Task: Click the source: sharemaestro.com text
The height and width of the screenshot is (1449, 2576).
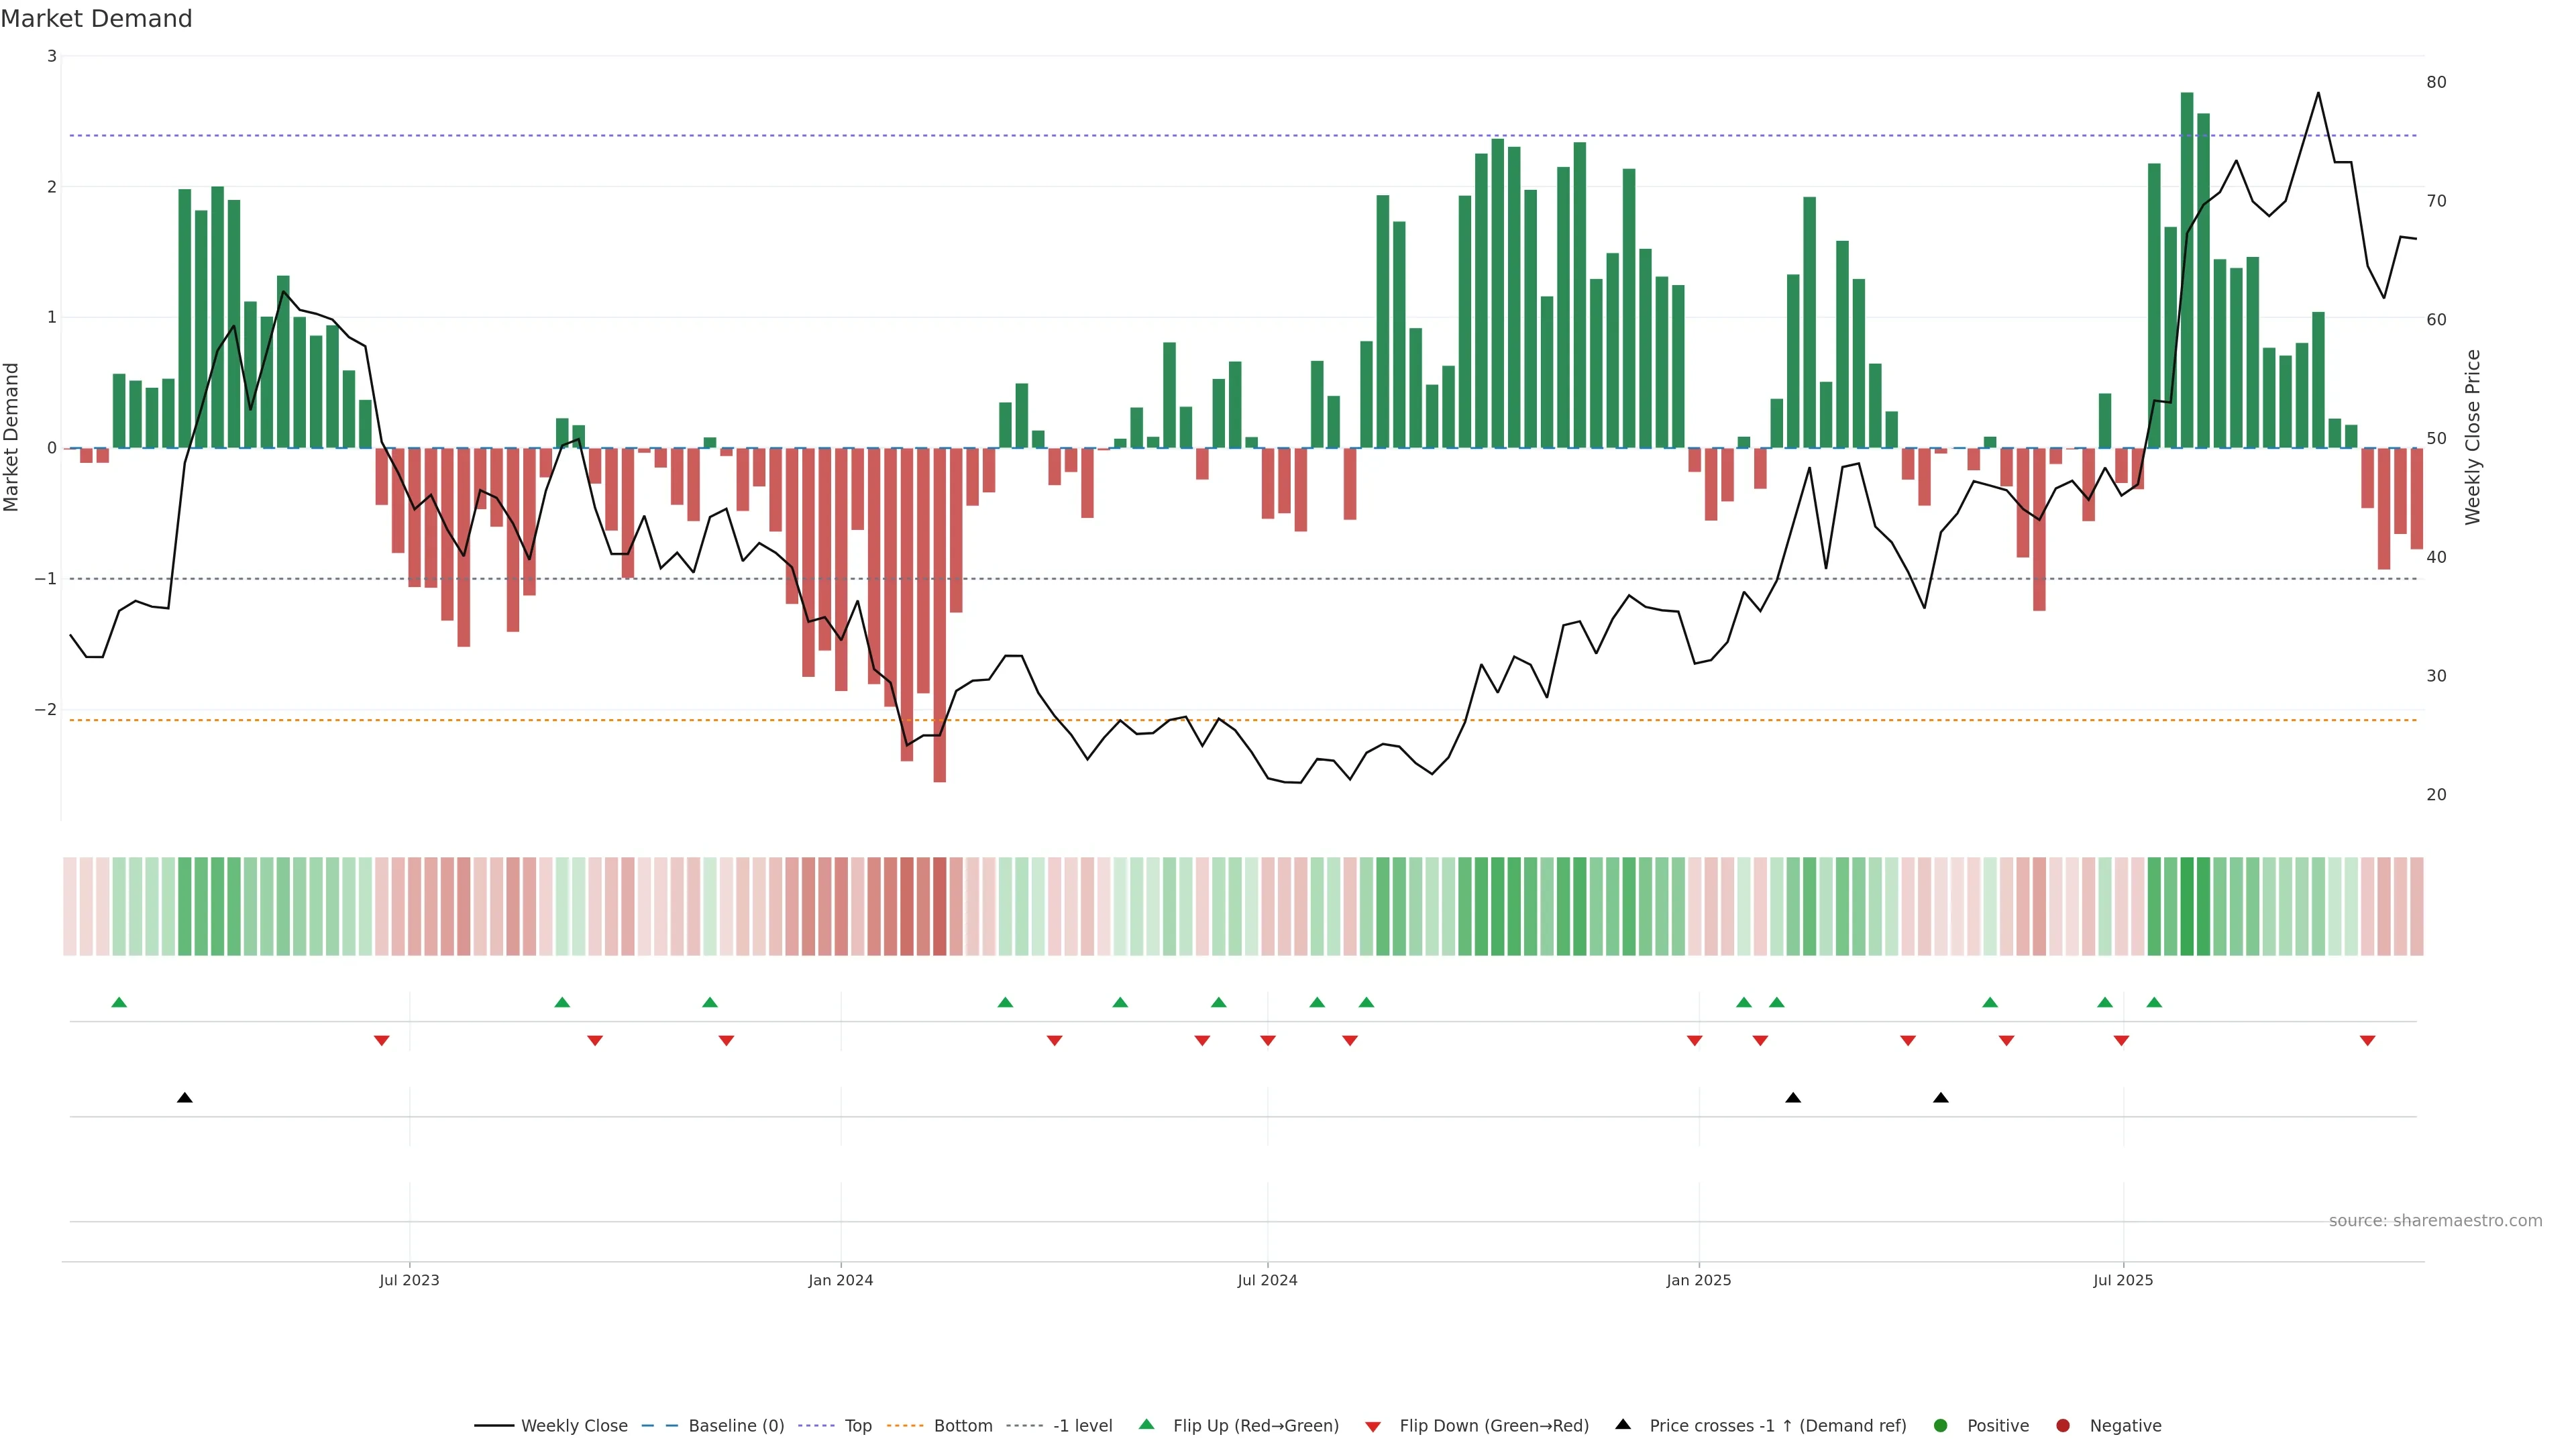Action: tap(2435, 1220)
